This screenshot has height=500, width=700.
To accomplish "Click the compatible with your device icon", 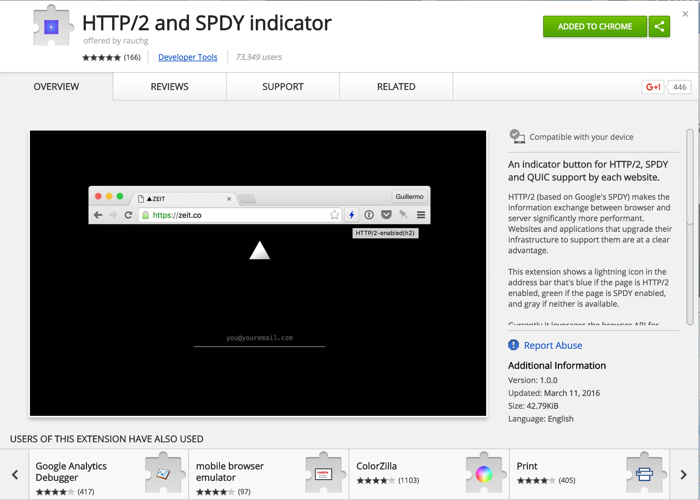I will click(x=517, y=137).
